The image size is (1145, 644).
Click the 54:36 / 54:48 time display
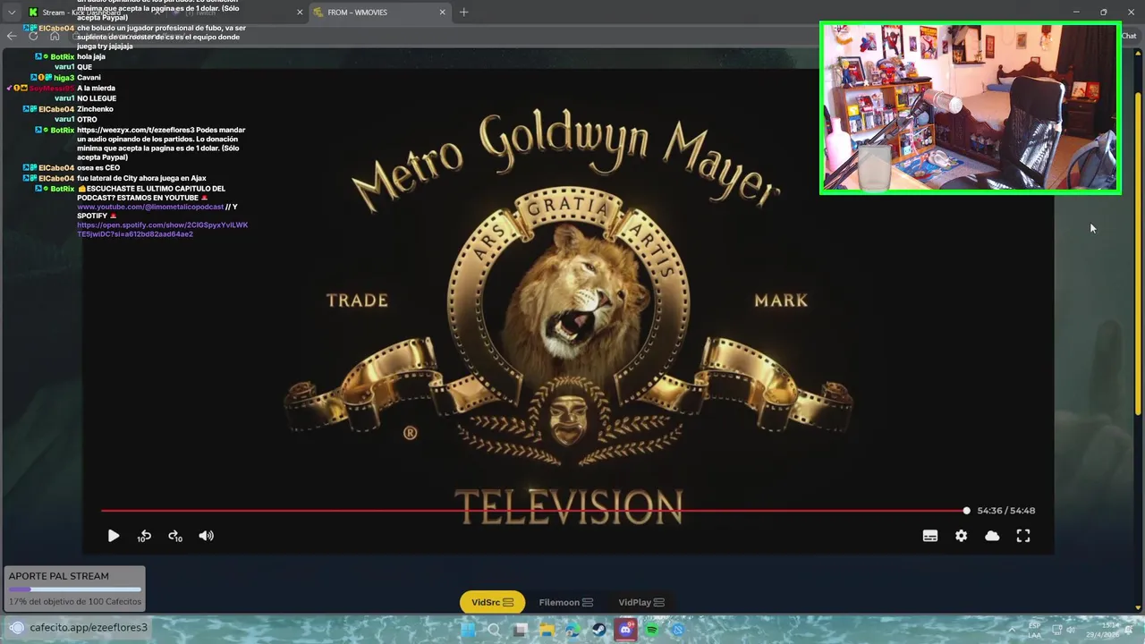[x=1005, y=511]
